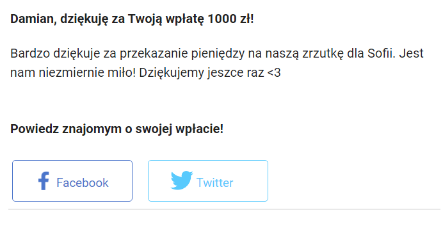Screen dimensions: 443x249
Task: Click the word 'wpłacie!' in the subheading
Action: [x=200, y=129]
